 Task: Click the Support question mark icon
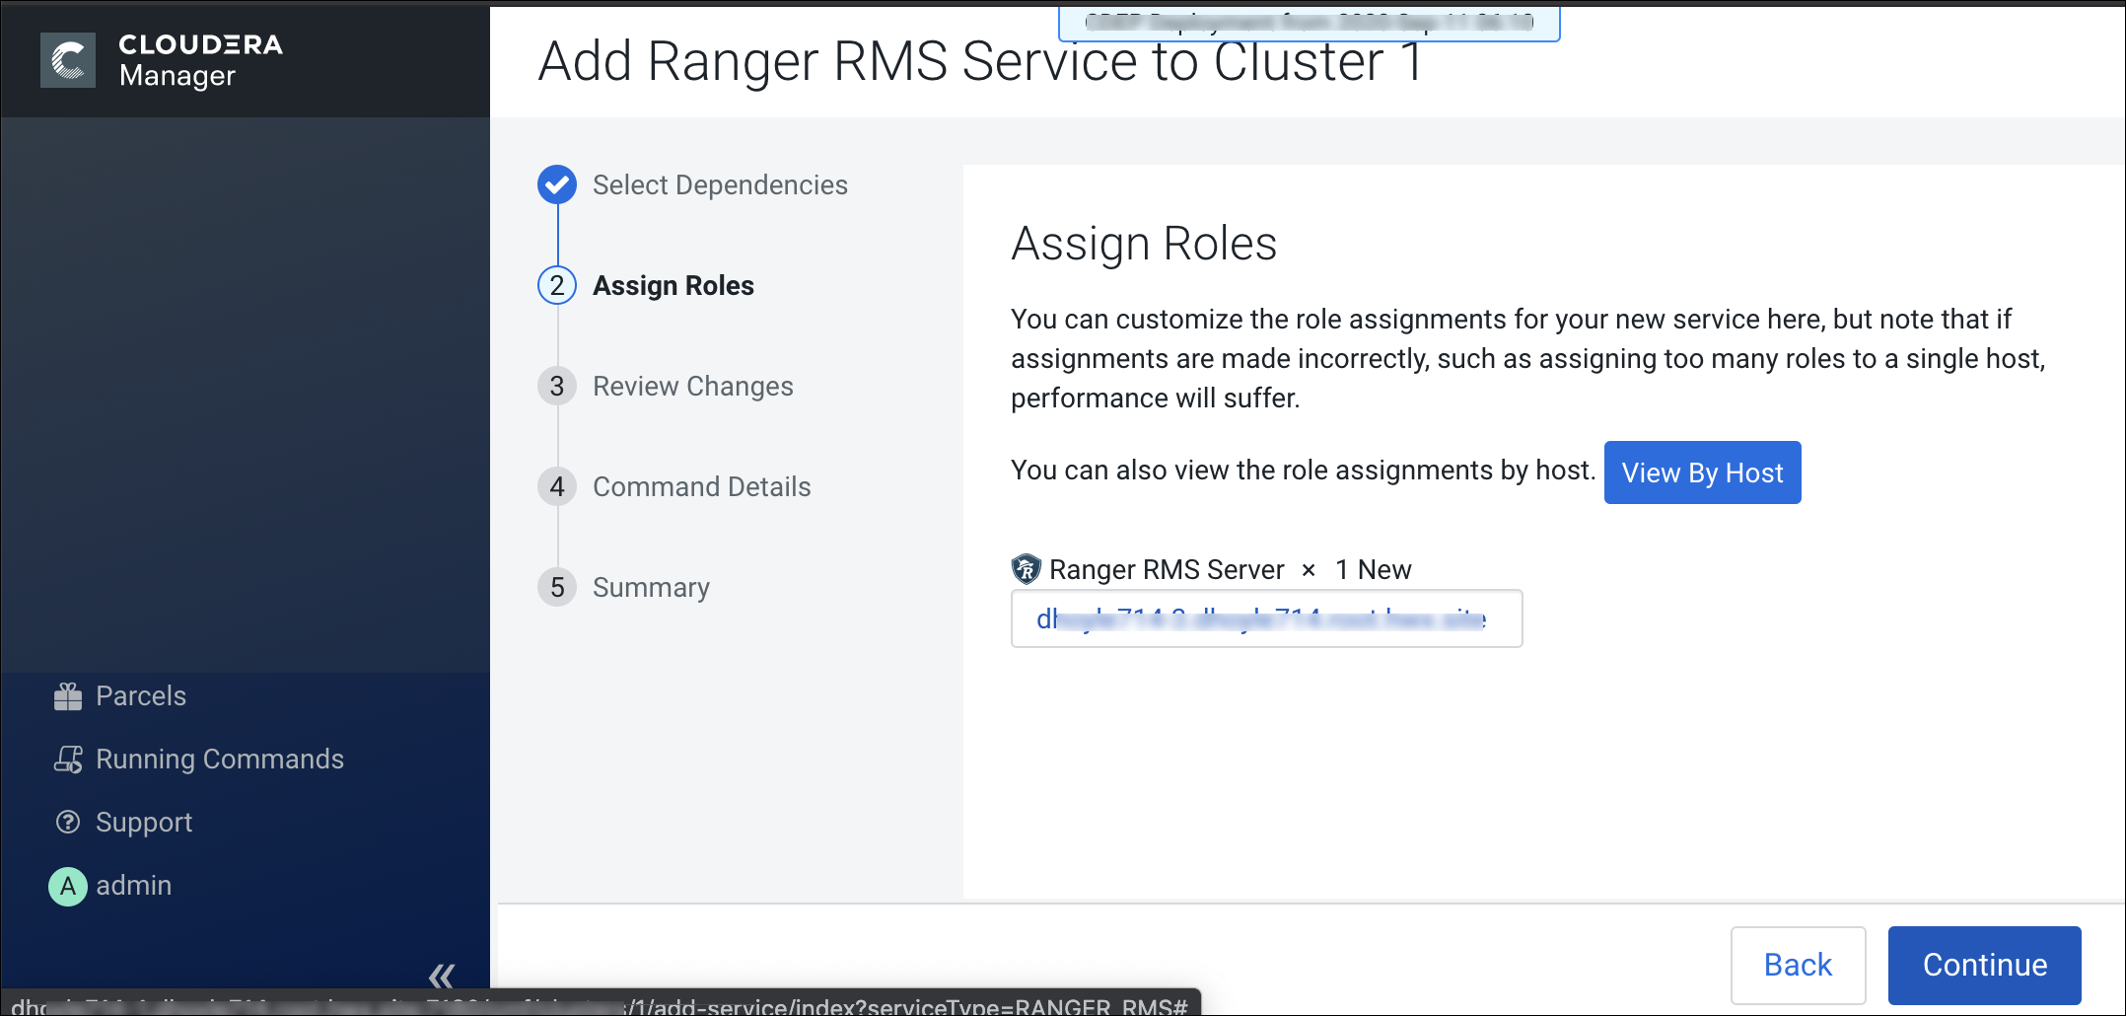click(x=68, y=823)
